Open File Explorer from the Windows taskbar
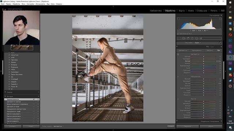 230,18
